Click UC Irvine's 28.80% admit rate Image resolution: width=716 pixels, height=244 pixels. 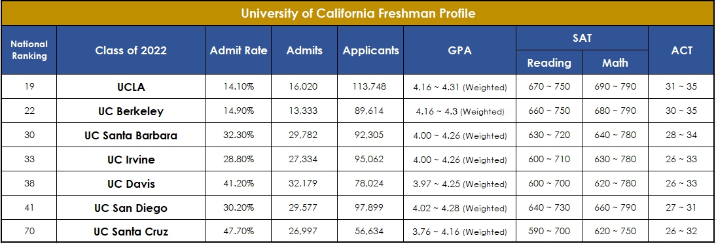[238, 159]
